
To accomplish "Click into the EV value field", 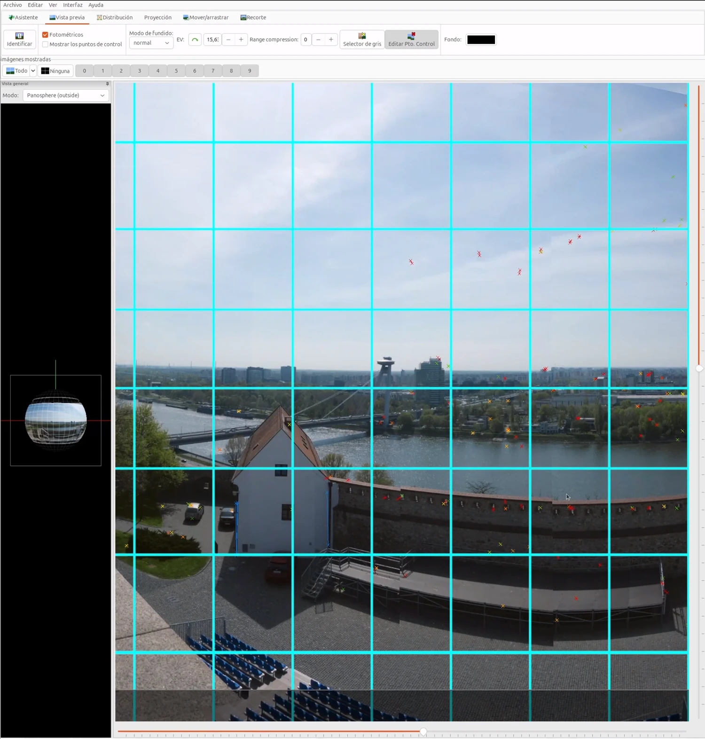I will [212, 39].
